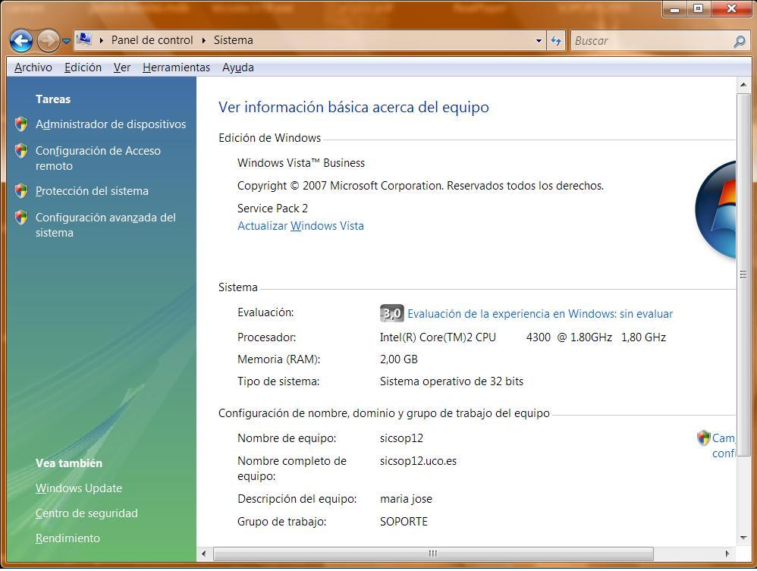Click the Forward navigation arrow button
Screen dimensions: 757x571
point(49,41)
